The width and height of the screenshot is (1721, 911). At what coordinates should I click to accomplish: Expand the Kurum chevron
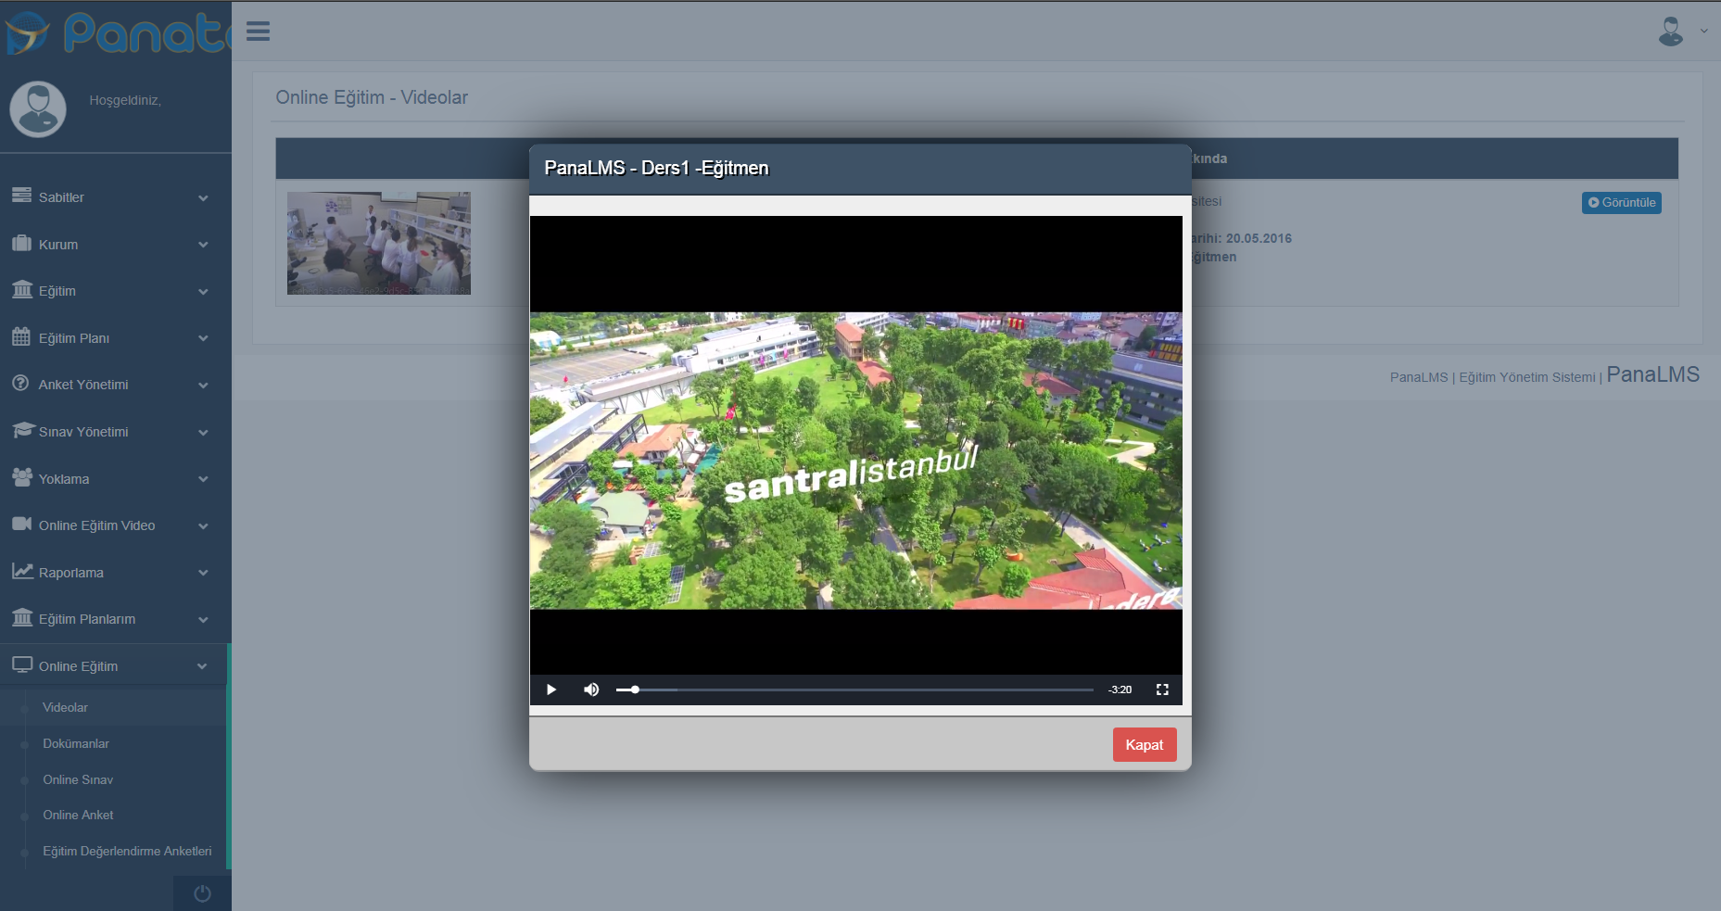(203, 245)
